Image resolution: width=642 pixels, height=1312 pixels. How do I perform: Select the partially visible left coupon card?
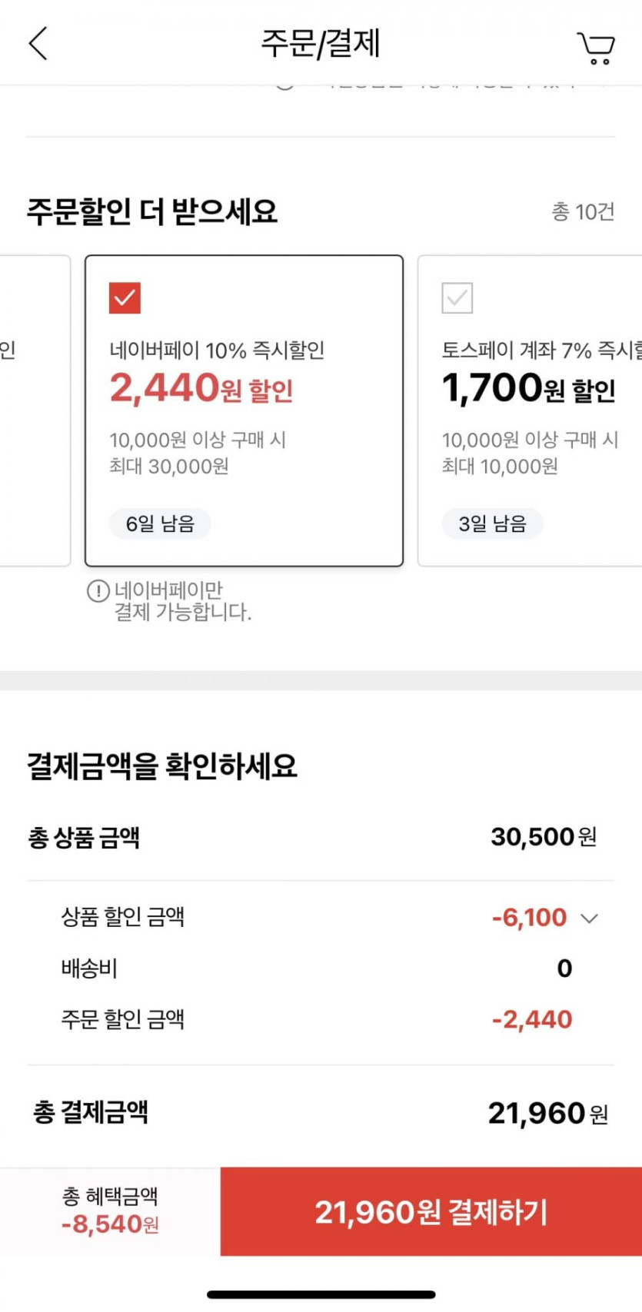click(35, 411)
